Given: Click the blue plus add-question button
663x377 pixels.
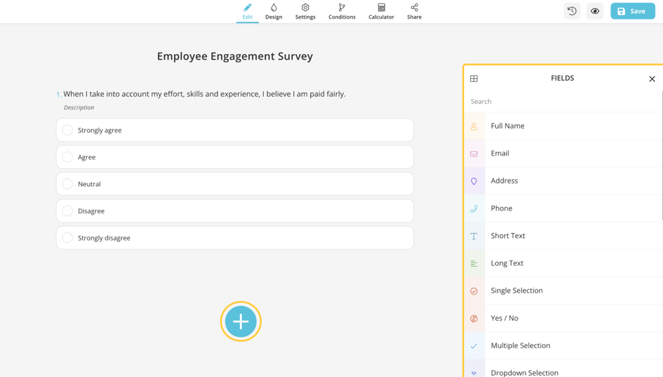Looking at the screenshot, I should [x=241, y=321].
